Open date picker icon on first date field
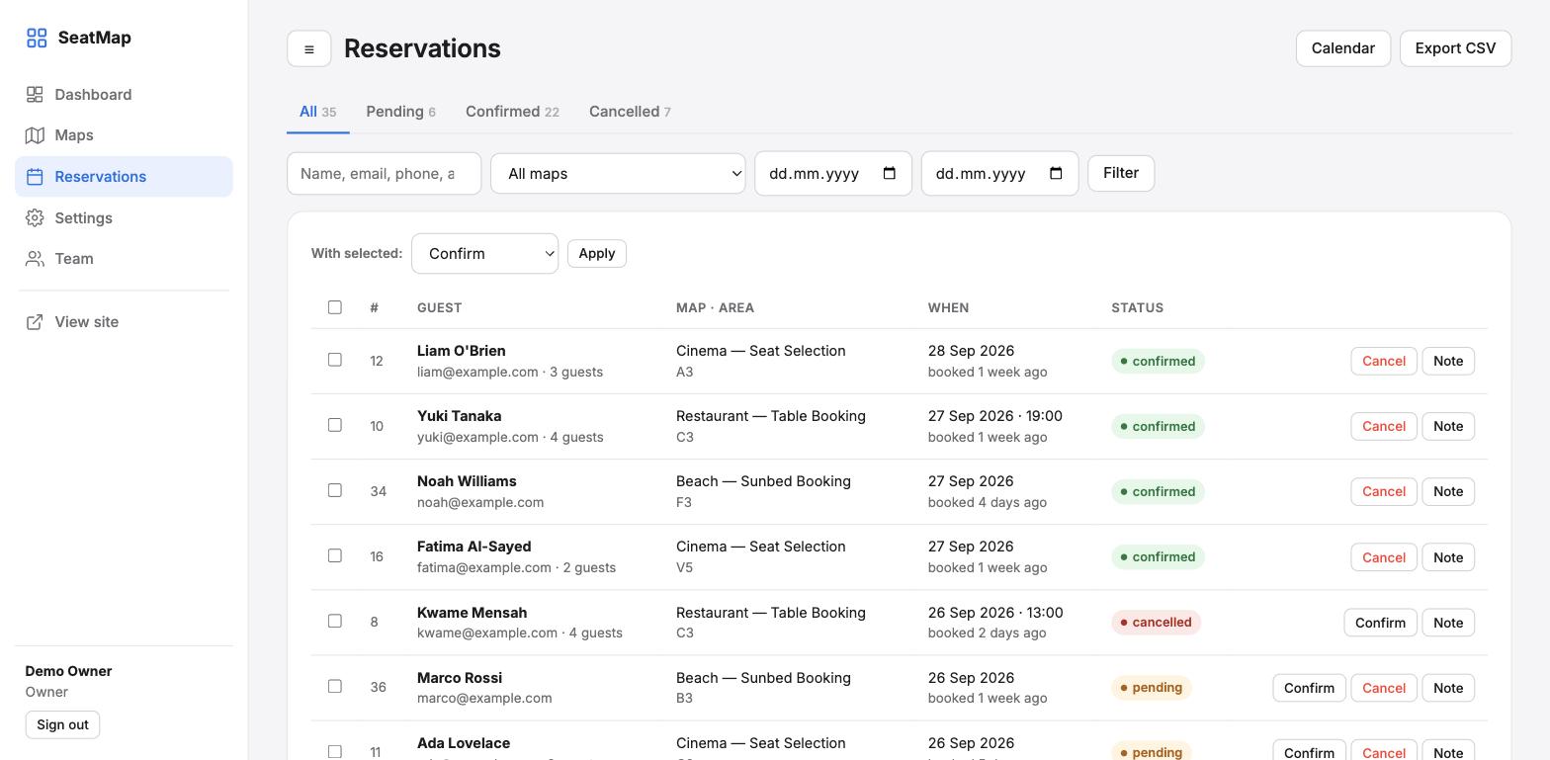The width and height of the screenshot is (1550, 760). [889, 173]
